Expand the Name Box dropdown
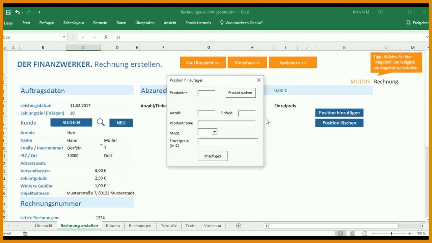Image resolution: width=432 pixels, height=243 pixels. pos(64,37)
